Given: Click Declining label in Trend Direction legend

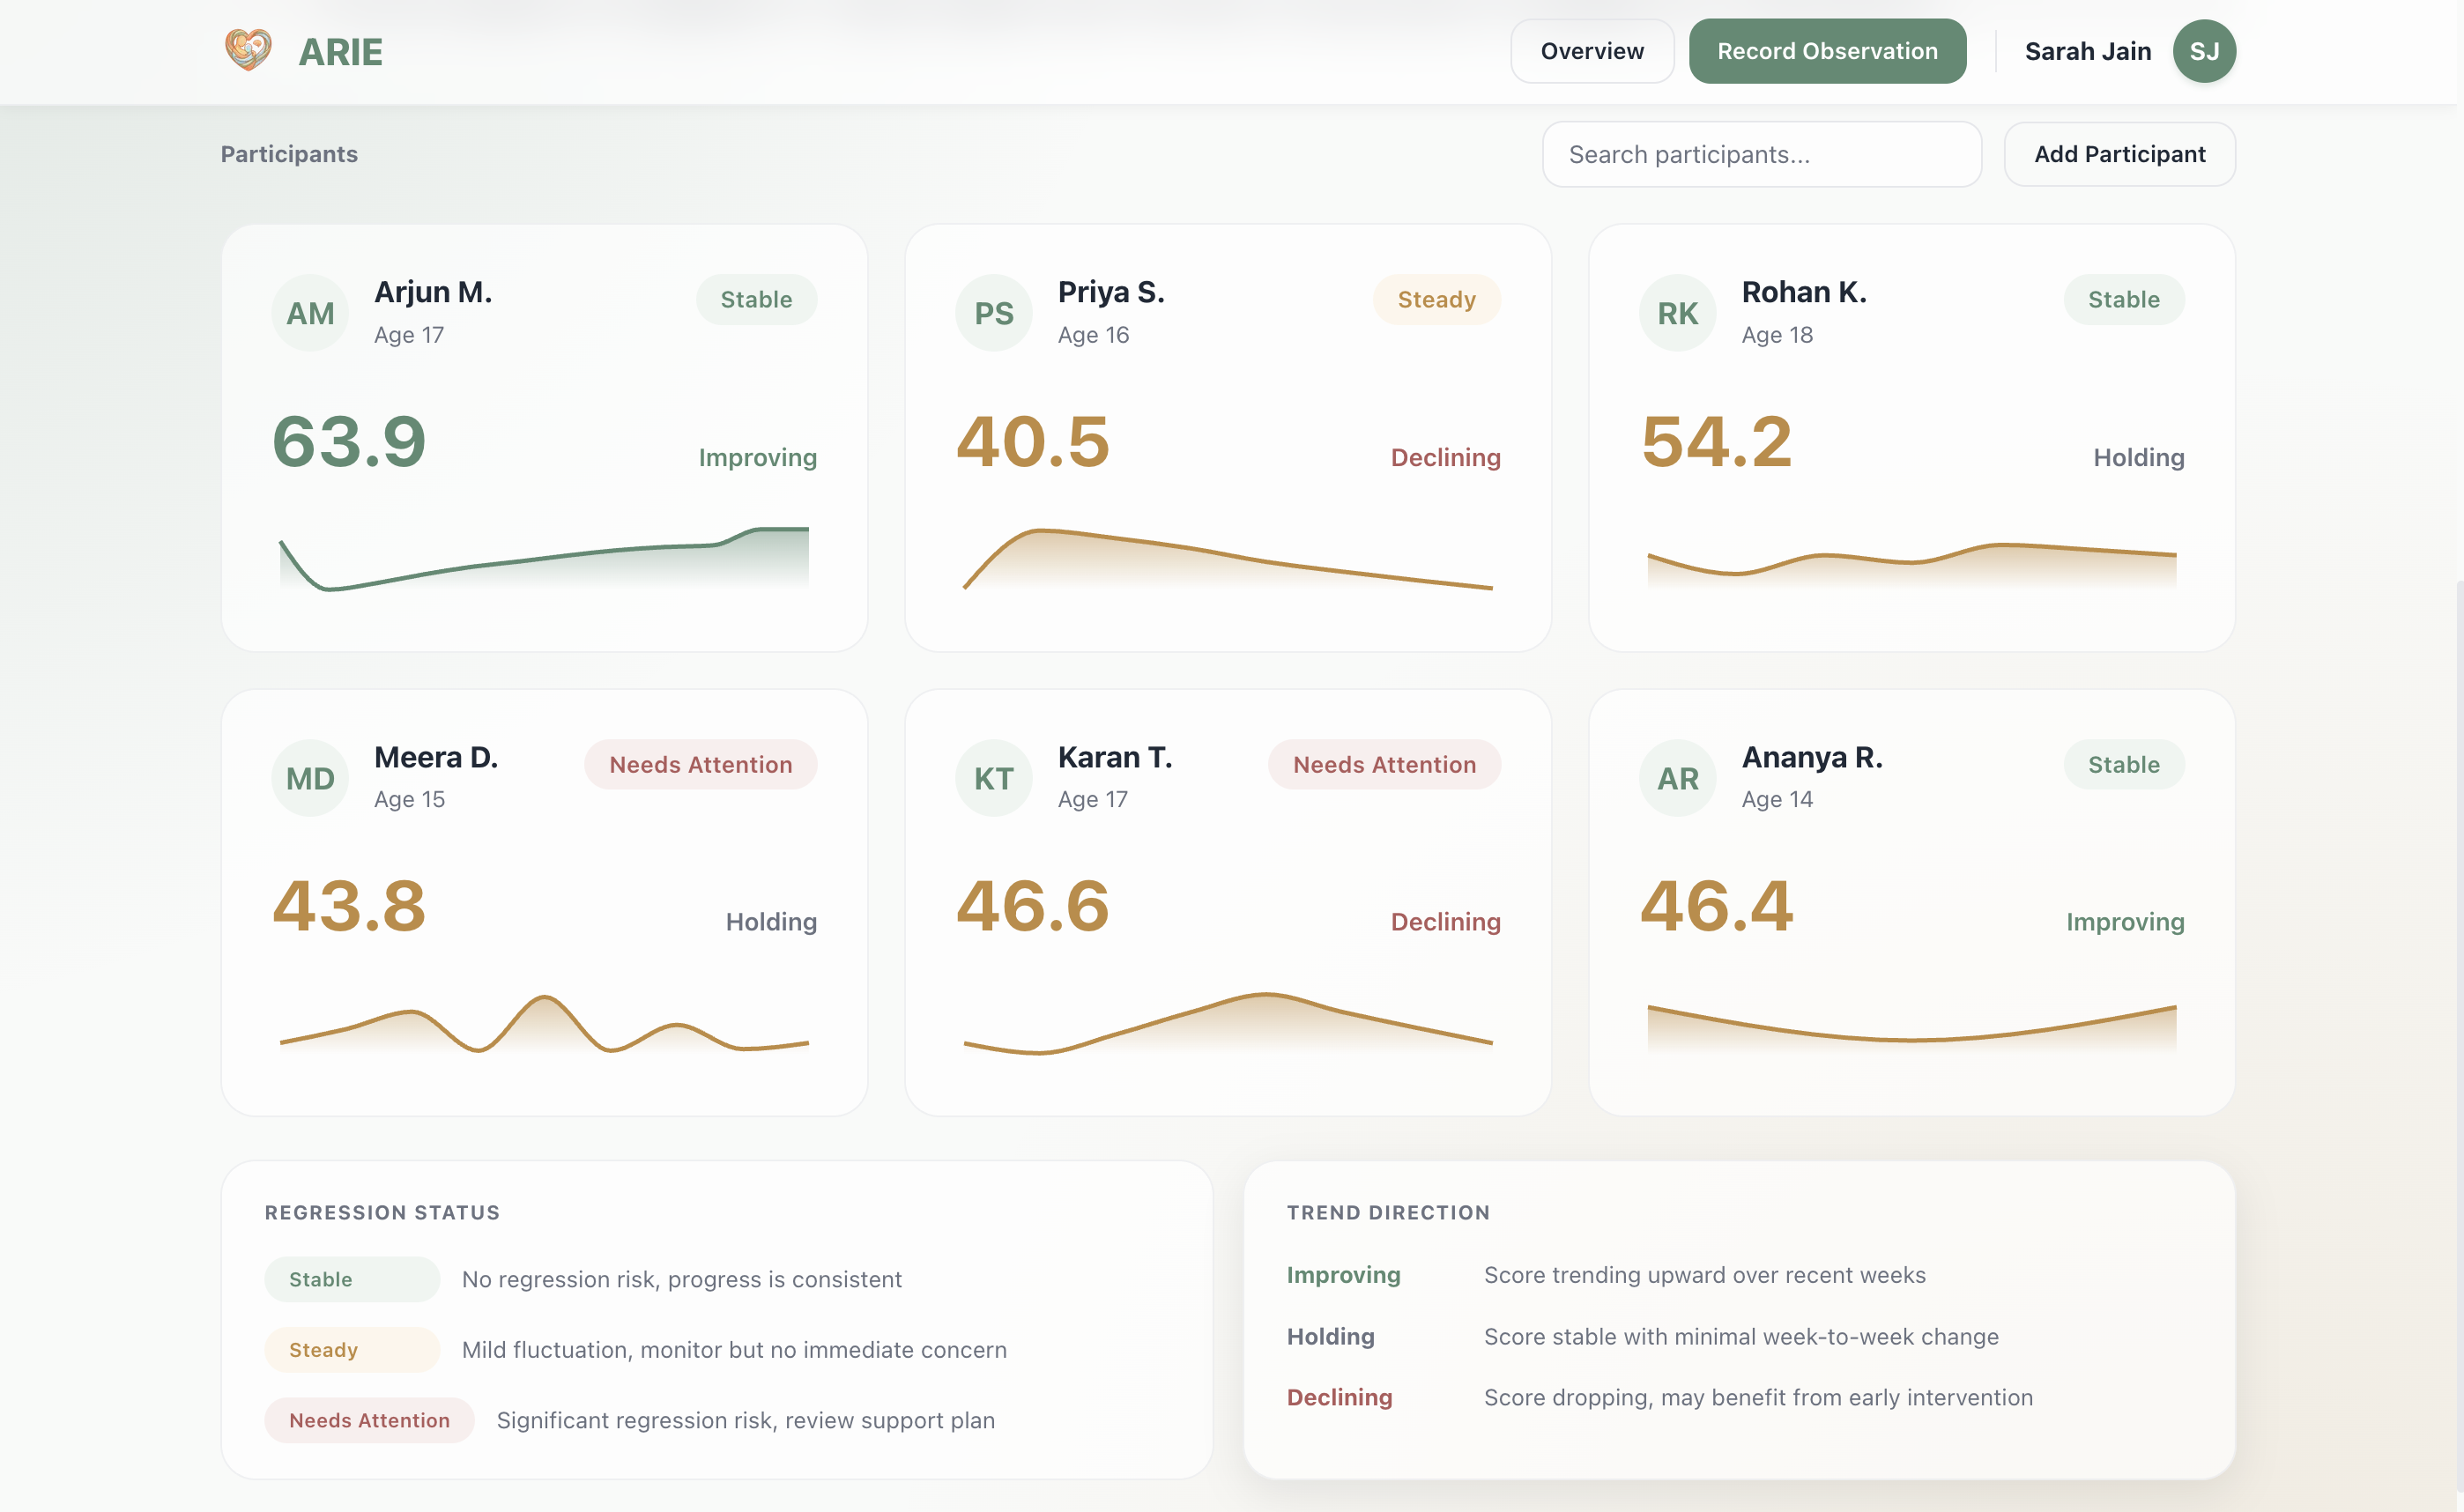Looking at the screenshot, I should coord(1339,1397).
